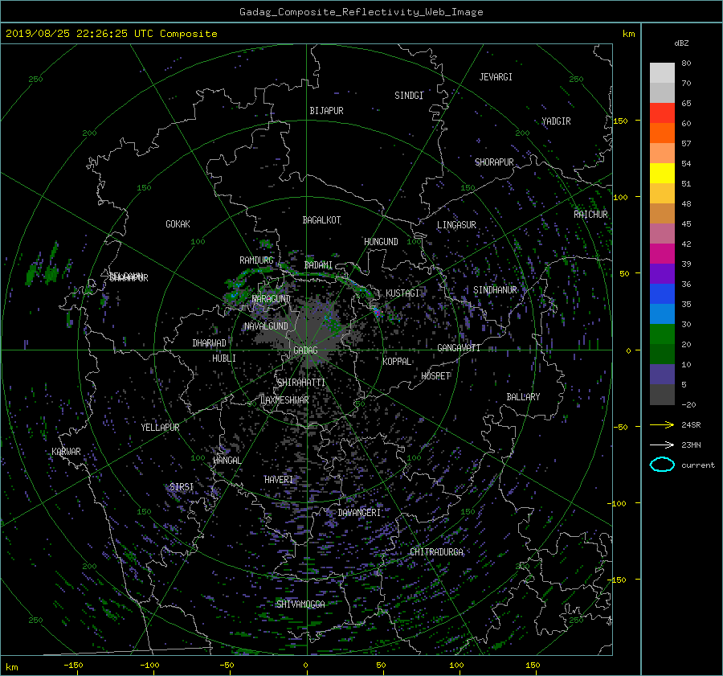Select the magenta 42 dBZ color swatch

[x=662, y=253]
